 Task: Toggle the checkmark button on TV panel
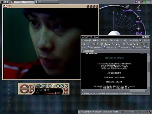tap(66, 89)
